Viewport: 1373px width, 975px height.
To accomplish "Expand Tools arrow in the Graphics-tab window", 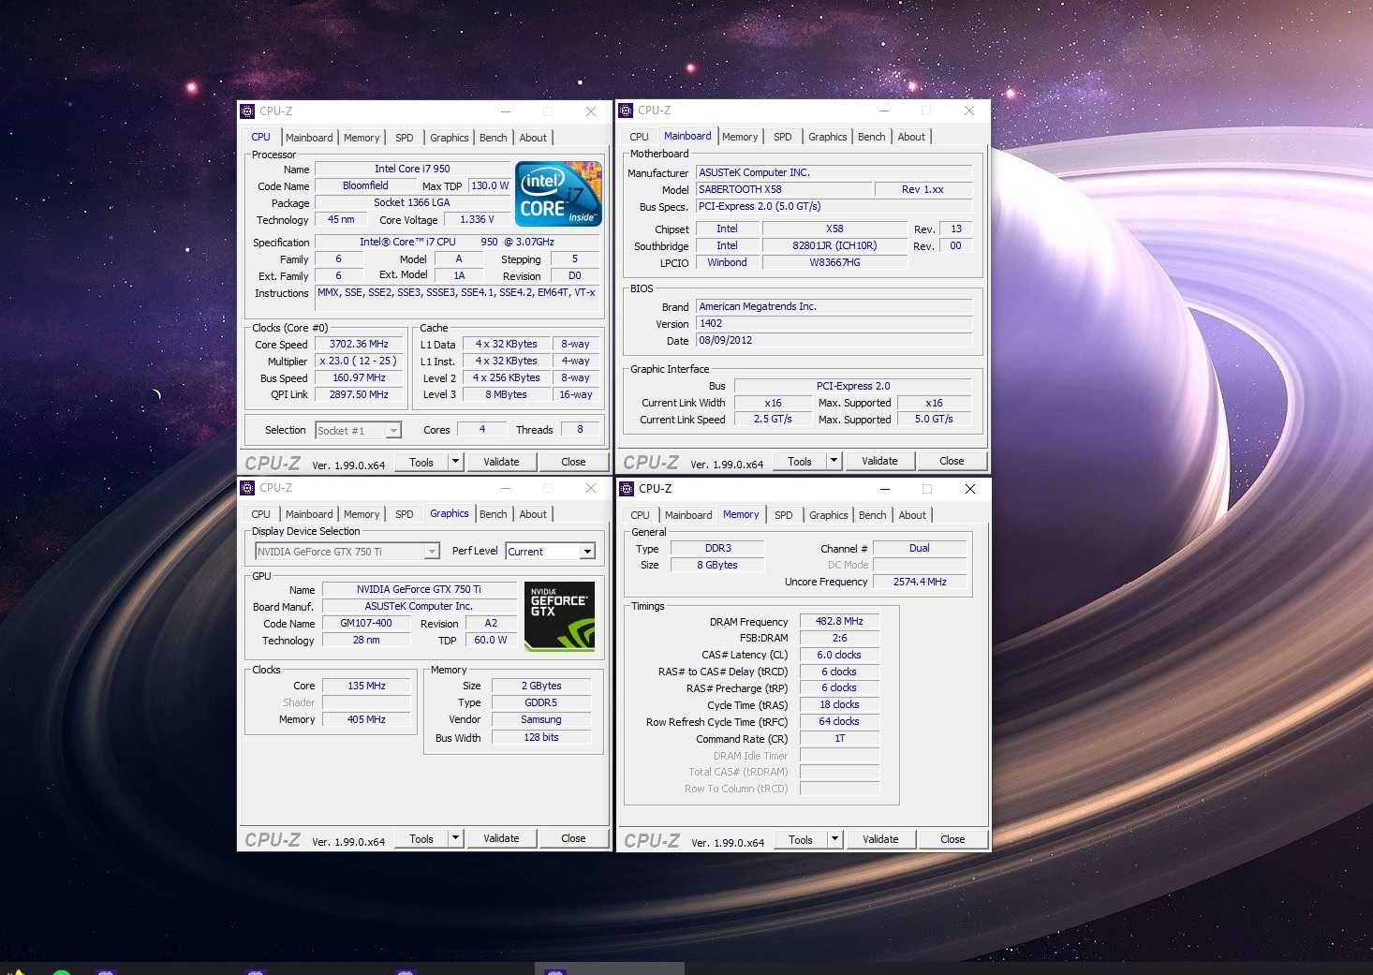I will 455,838.
